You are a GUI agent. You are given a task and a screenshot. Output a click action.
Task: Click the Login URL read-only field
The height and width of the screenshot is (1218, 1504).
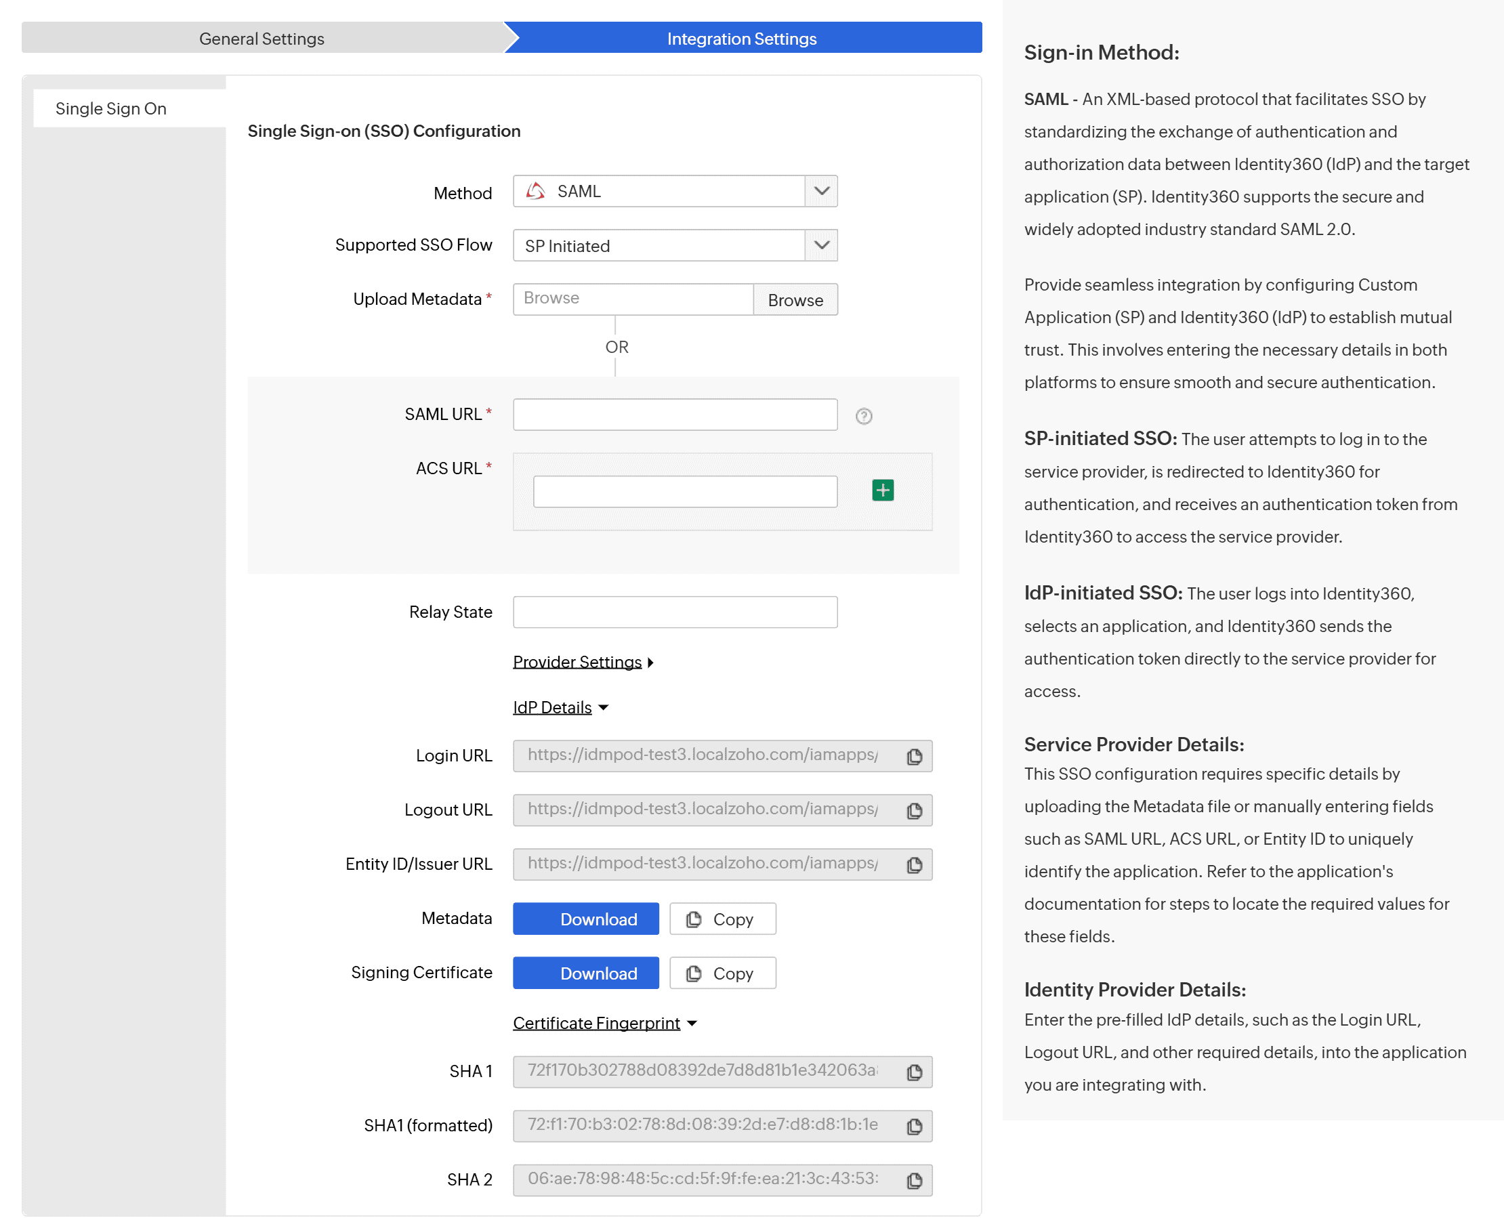click(723, 755)
